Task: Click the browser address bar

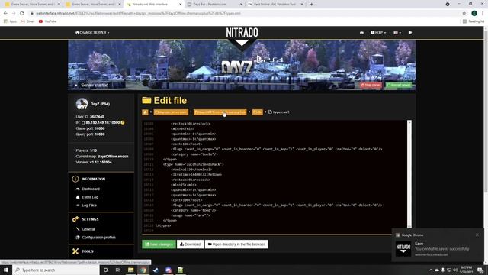Action: 242,14
